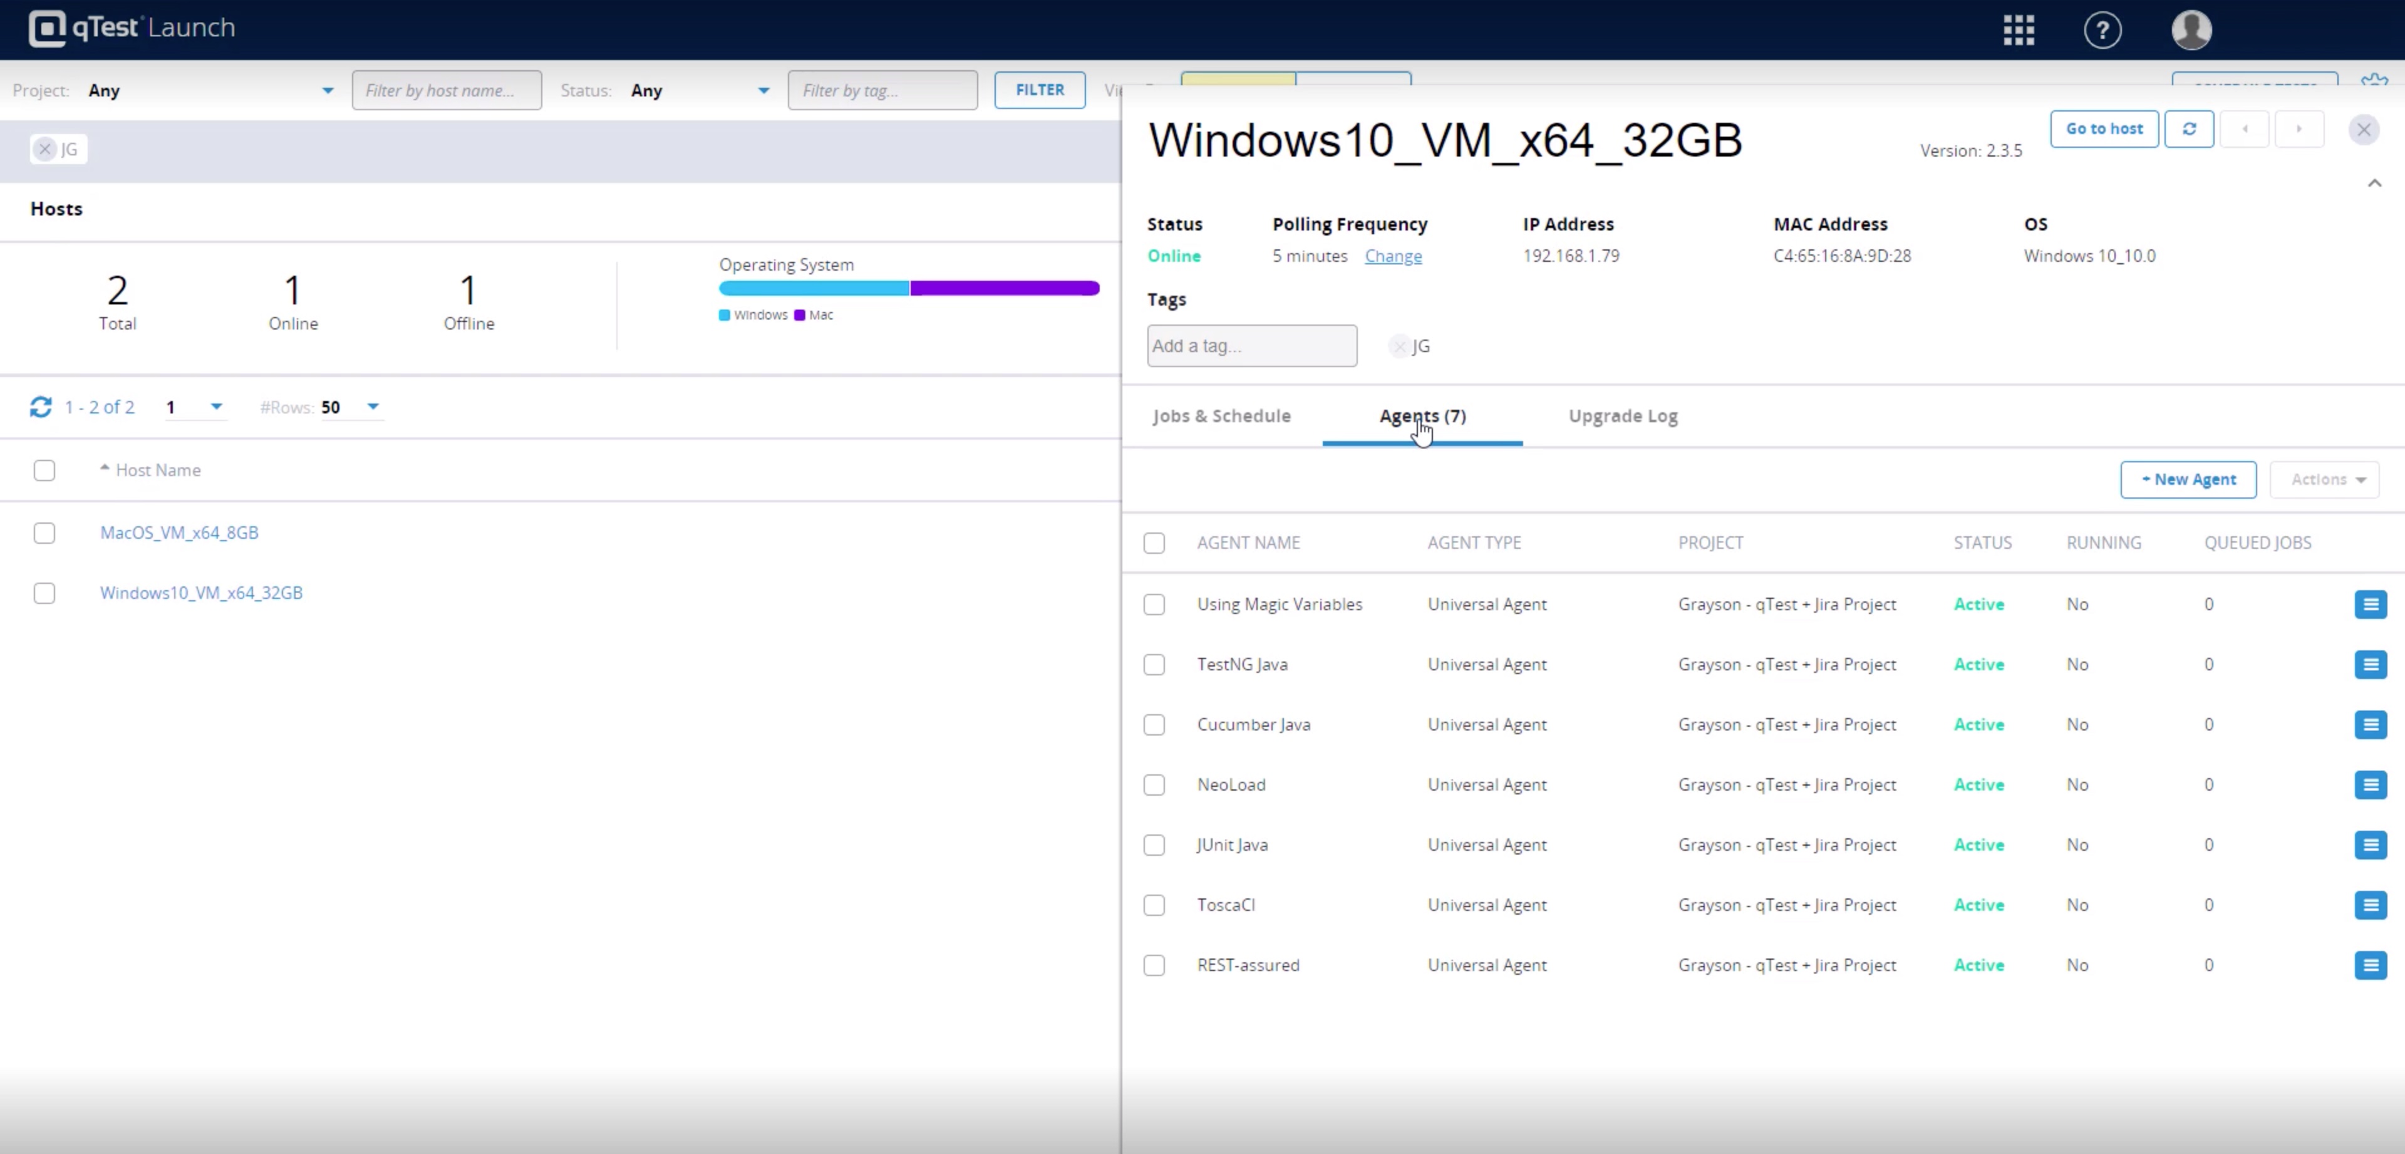Refresh the hosts list with the sync icon

coord(41,407)
